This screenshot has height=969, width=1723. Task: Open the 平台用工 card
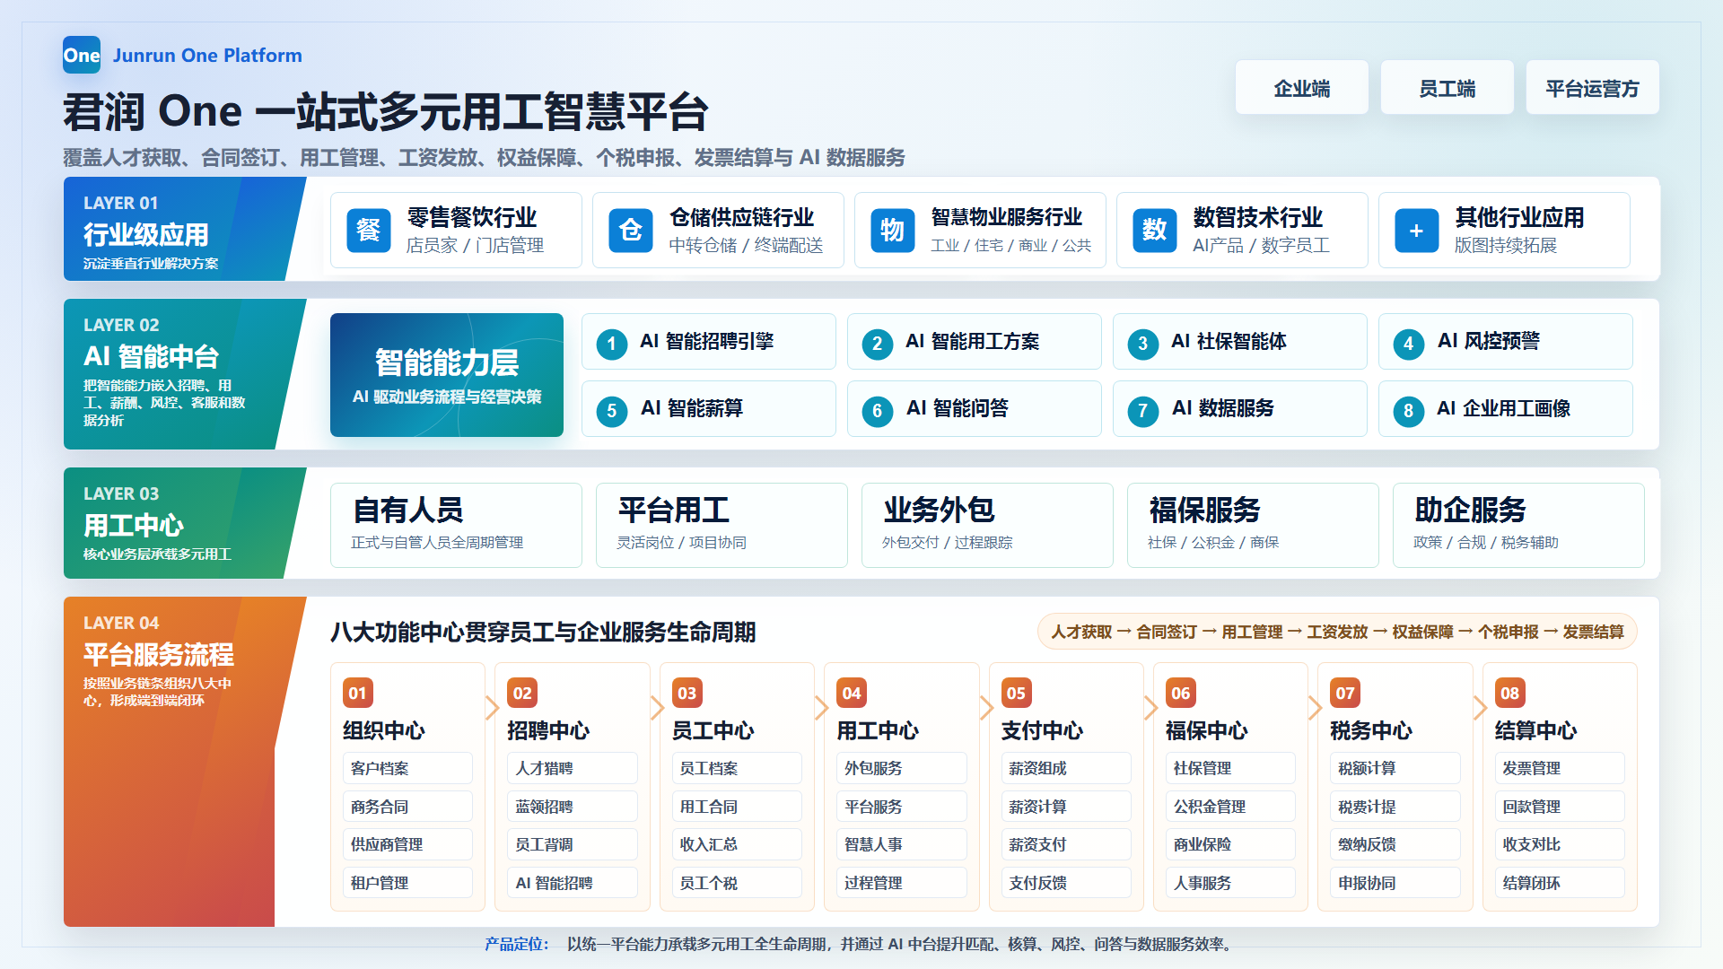[722, 525]
